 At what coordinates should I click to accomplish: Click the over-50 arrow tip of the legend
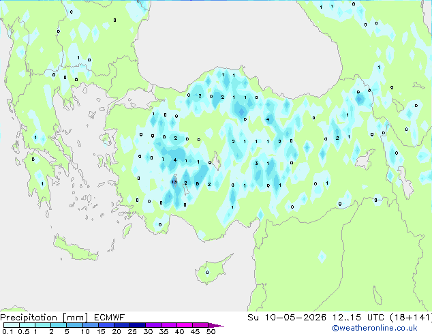click(x=216, y=325)
